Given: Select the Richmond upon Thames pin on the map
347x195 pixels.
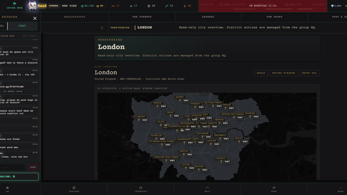Looking at the screenshot, I should 162,145.
